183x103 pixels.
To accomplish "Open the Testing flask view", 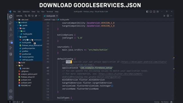I will pos(11,29).
